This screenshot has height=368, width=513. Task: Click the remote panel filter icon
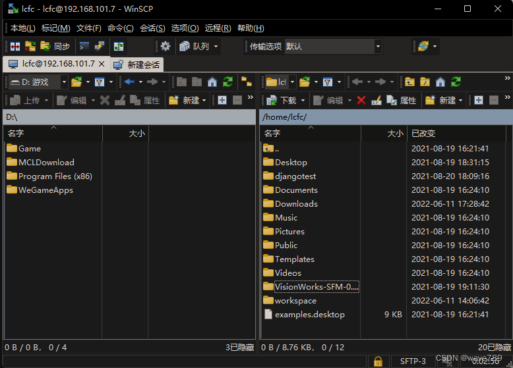(328, 82)
